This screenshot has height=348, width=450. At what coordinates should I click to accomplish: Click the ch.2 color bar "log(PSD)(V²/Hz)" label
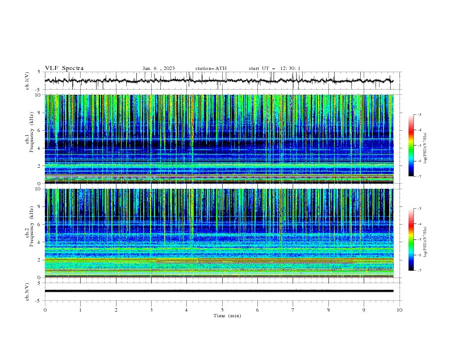[x=426, y=242]
